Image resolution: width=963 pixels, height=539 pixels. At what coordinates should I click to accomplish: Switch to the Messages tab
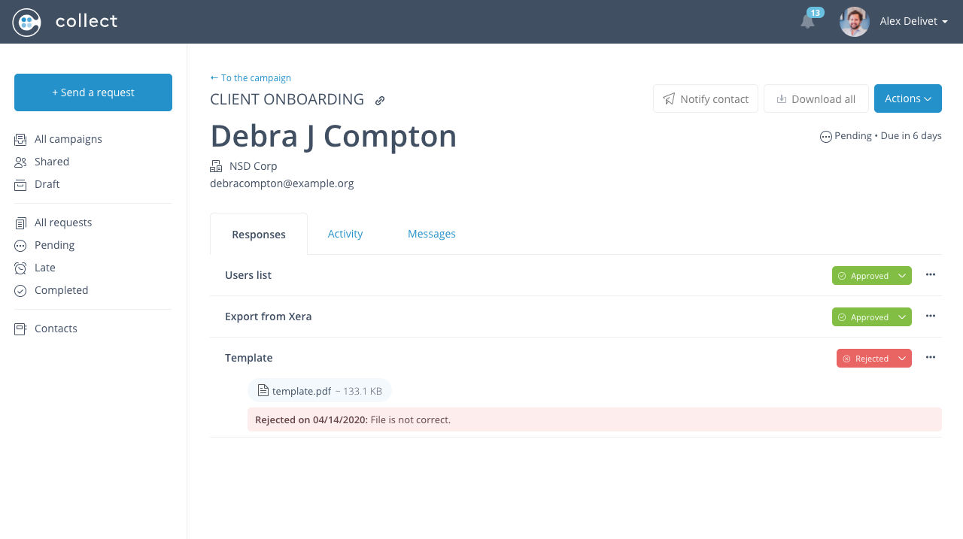(432, 234)
